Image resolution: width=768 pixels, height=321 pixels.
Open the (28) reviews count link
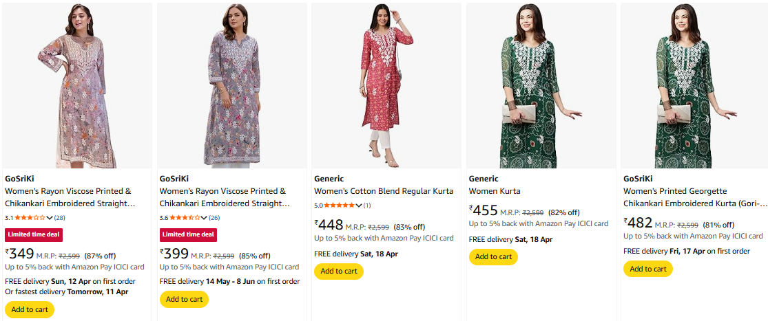click(60, 218)
